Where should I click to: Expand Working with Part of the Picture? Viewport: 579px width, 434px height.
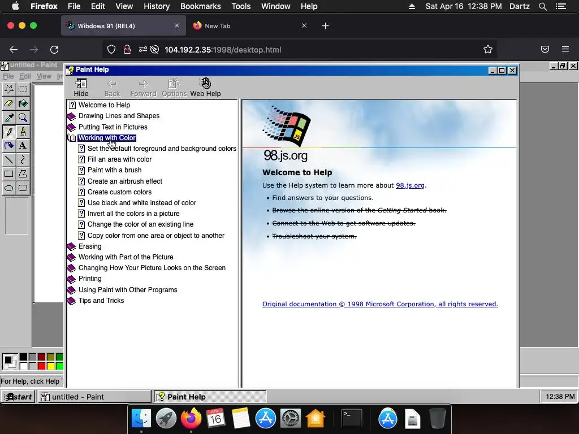point(126,257)
